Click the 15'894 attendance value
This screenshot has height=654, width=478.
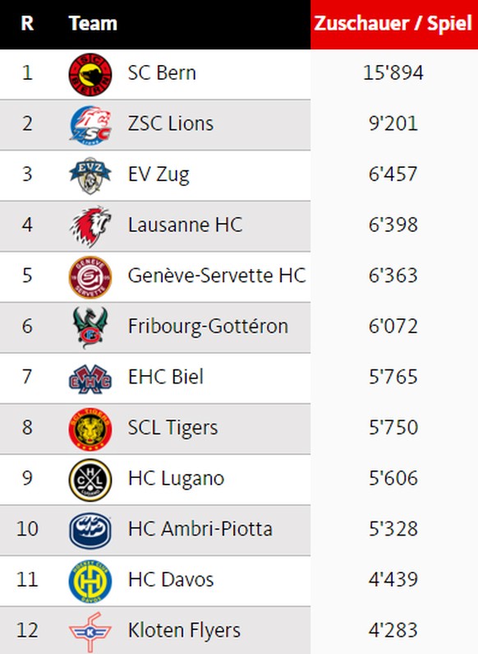click(x=393, y=73)
